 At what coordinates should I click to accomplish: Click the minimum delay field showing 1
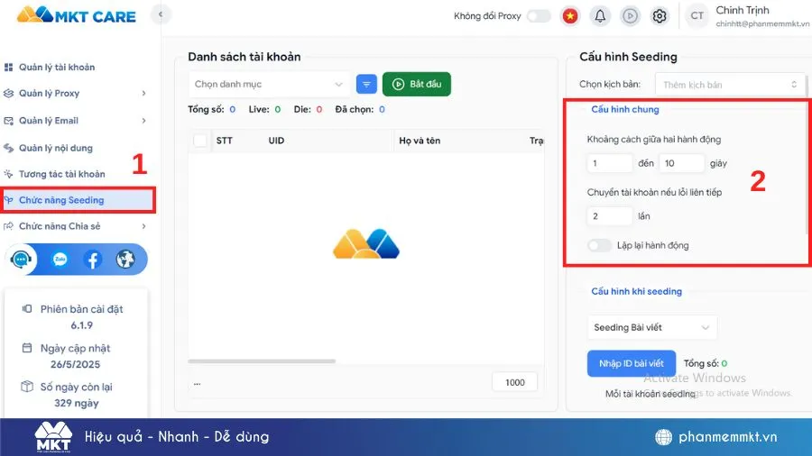click(x=610, y=163)
